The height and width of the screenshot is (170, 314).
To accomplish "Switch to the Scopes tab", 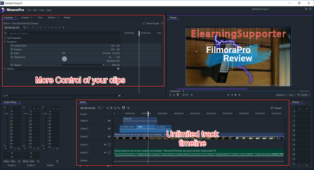I will pyautogui.click(x=25, y=18).
